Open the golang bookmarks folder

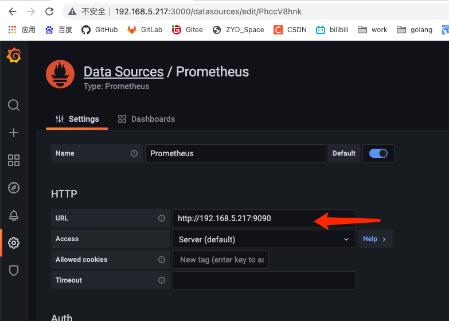(415, 29)
